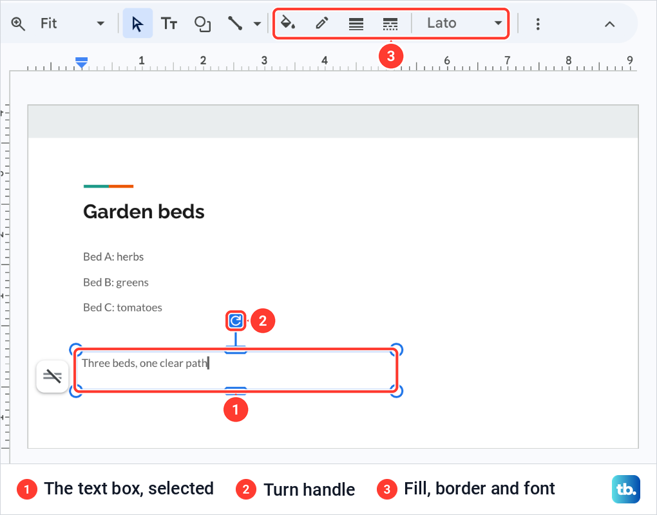Click the top-left corner resize handle
The image size is (657, 515).
tap(76, 350)
